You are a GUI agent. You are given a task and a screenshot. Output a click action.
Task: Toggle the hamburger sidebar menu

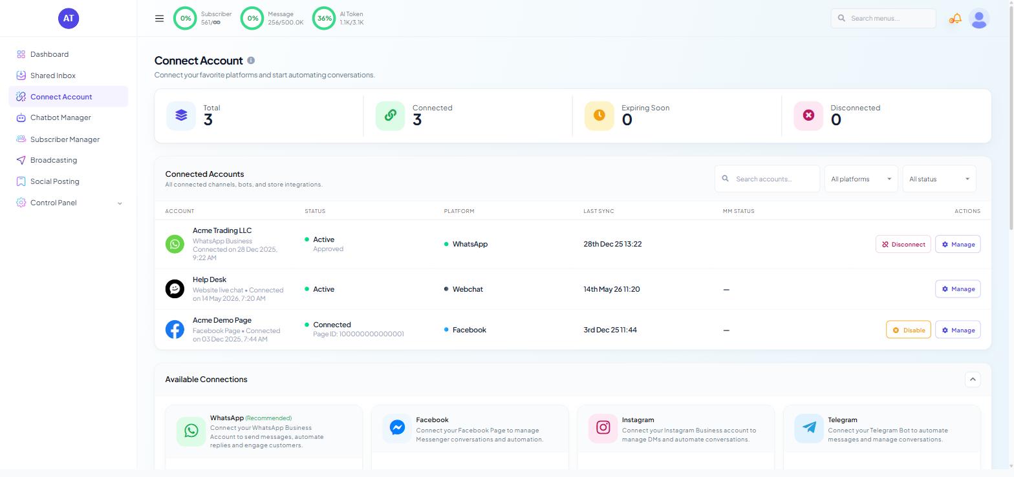[x=159, y=18]
